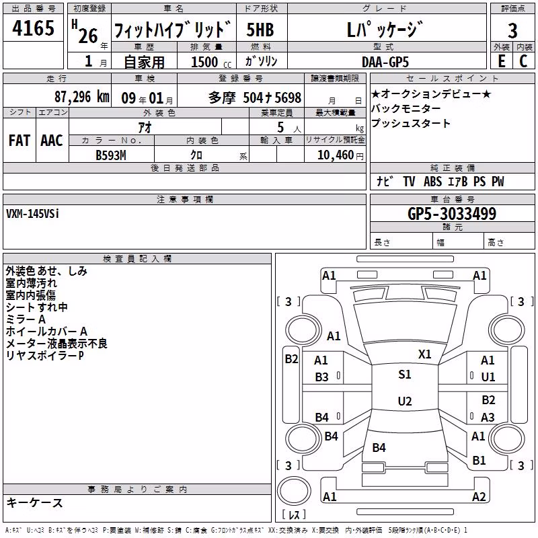Image resolution: width=538 pixels, height=538 pixels.
Task: Select model code DAA-GP5
Action: tap(385, 62)
